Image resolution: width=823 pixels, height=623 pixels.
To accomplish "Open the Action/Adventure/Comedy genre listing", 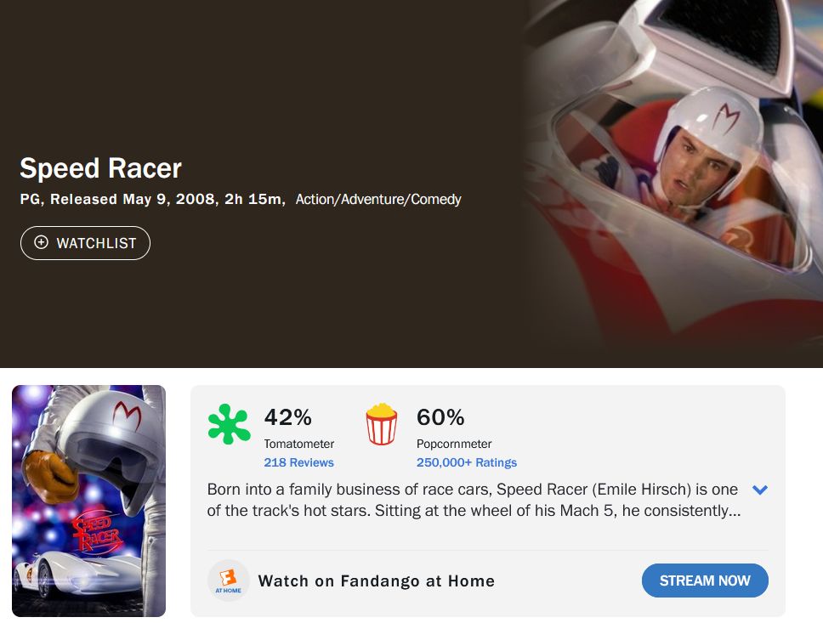I will coord(377,199).
